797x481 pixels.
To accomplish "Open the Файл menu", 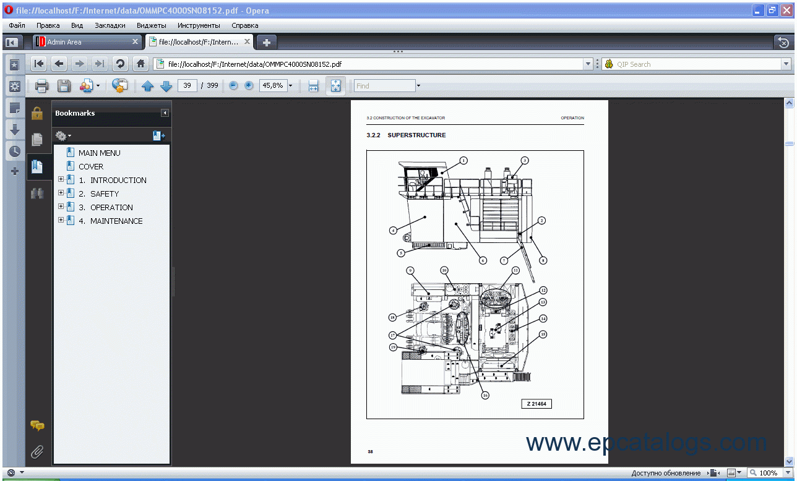I will coord(17,25).
